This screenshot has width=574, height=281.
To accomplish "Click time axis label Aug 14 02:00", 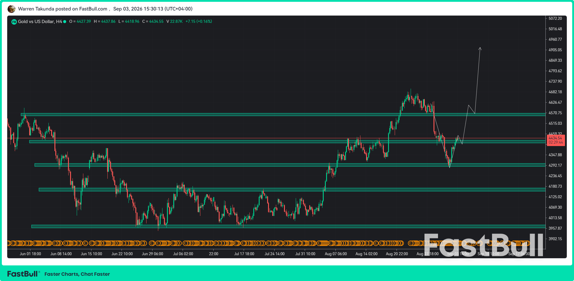I will (366, 254).
